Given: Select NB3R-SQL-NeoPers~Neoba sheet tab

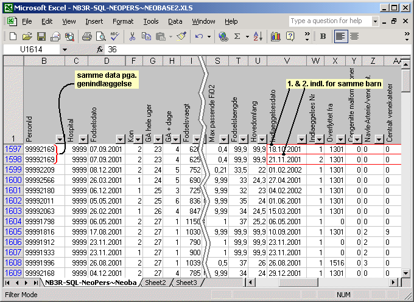Looking at the screenshot, I should [x=91, y=283].
